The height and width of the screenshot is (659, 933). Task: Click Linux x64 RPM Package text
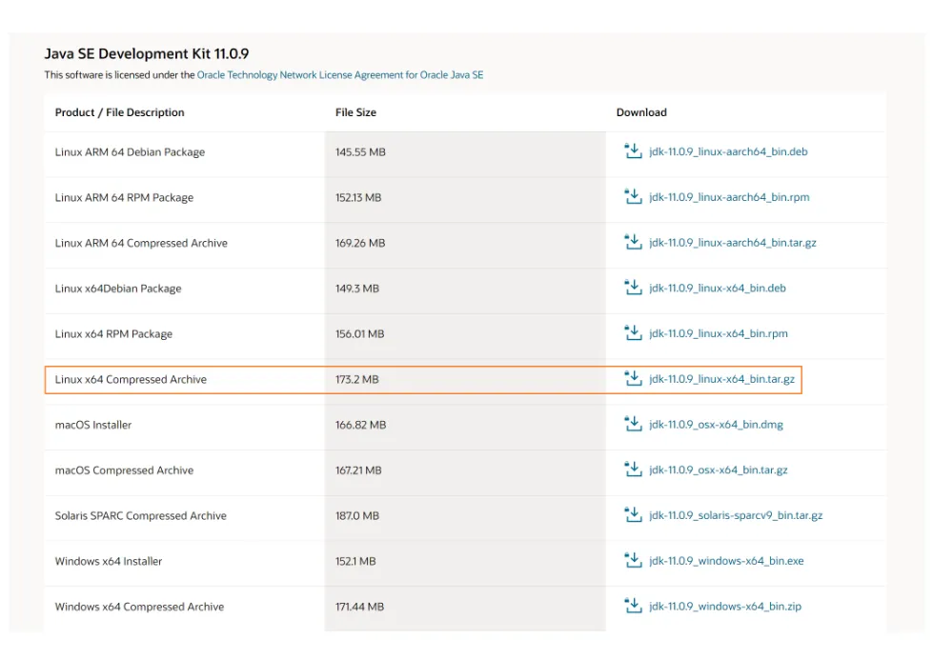coord(113,334)
